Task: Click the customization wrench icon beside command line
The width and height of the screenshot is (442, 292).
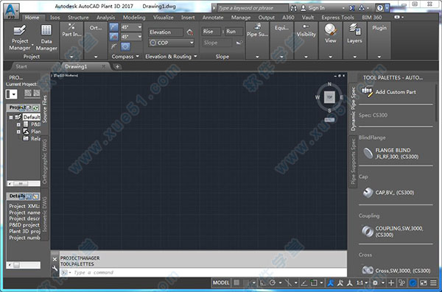Action: click(55, 268)
